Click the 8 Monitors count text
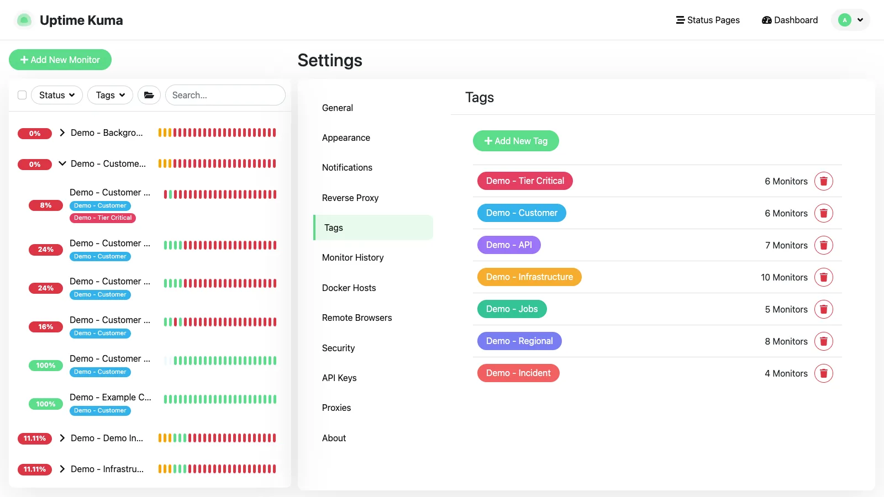The height and width of the screenshot is (497, 884). pos(786,341)
